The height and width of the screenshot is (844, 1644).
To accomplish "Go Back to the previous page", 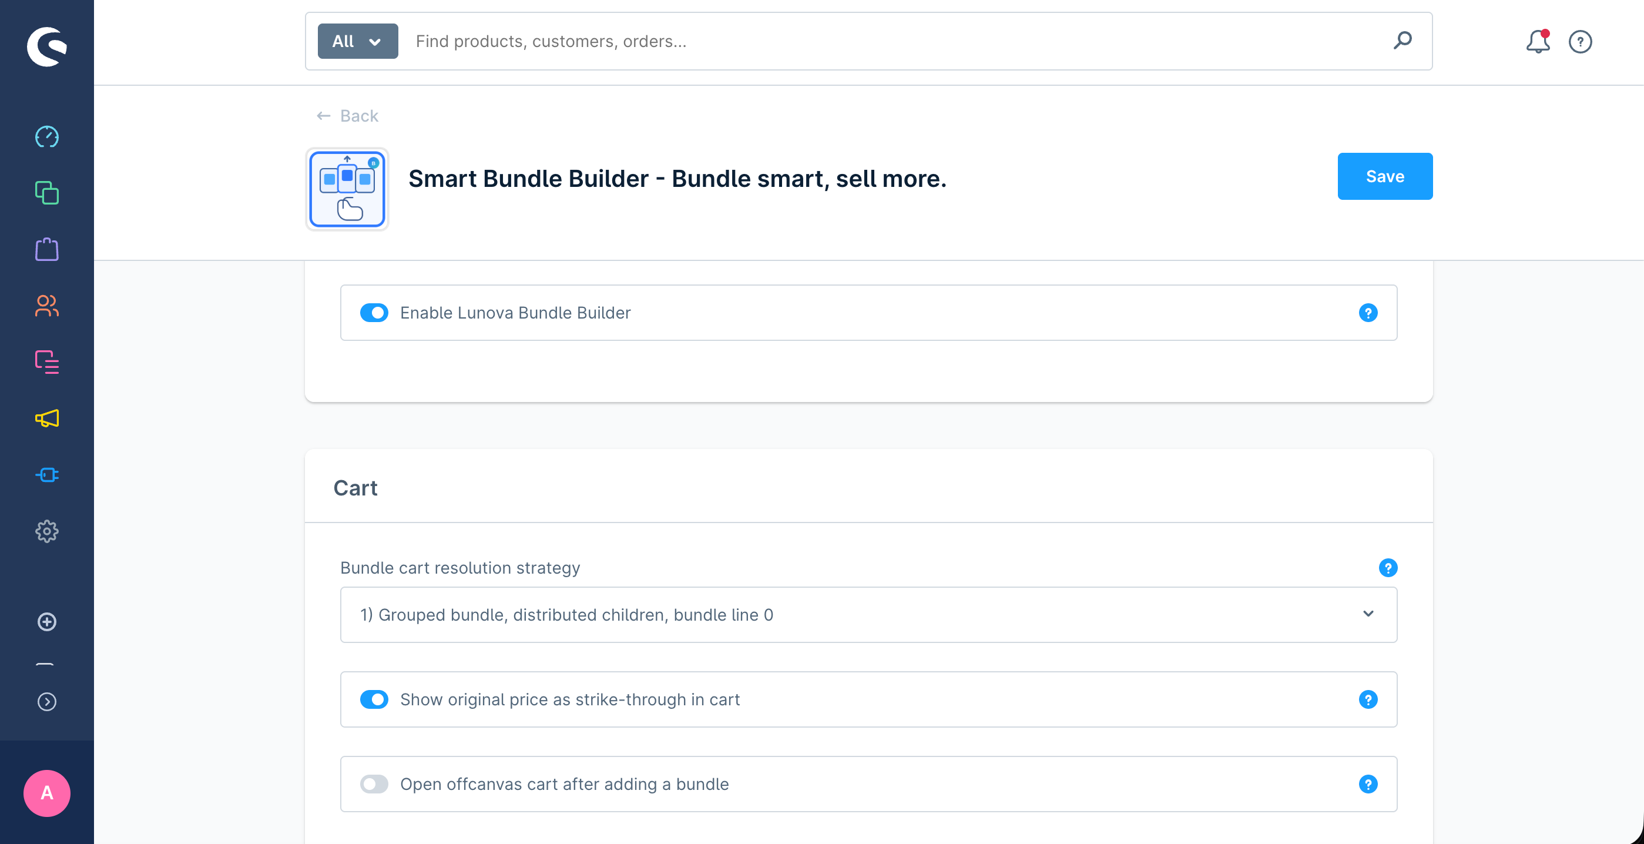I will [x=347, y=116].
